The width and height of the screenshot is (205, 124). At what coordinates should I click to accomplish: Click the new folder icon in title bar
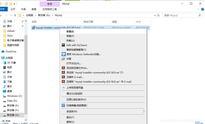click(11, 4)
